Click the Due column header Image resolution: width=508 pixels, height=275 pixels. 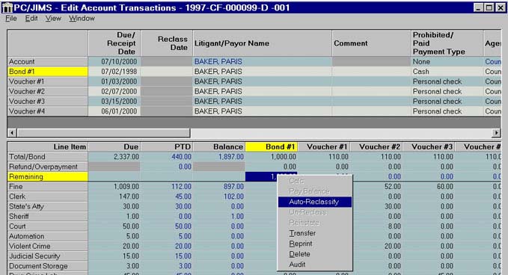[114, 147]
